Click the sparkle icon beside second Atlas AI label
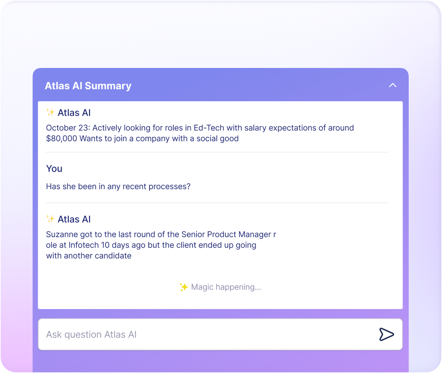 (51, 219)
